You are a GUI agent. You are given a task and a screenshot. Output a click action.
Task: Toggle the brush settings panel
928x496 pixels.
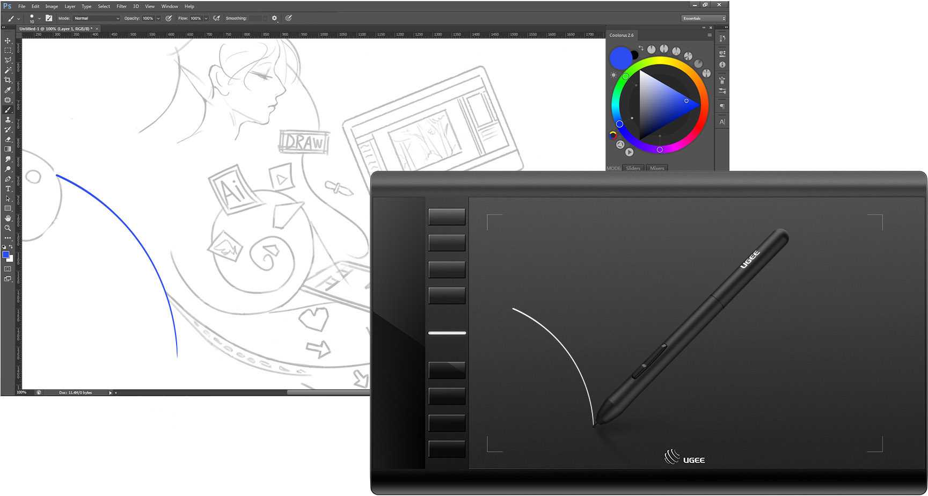pyautogui.click(x=49, y=18)
